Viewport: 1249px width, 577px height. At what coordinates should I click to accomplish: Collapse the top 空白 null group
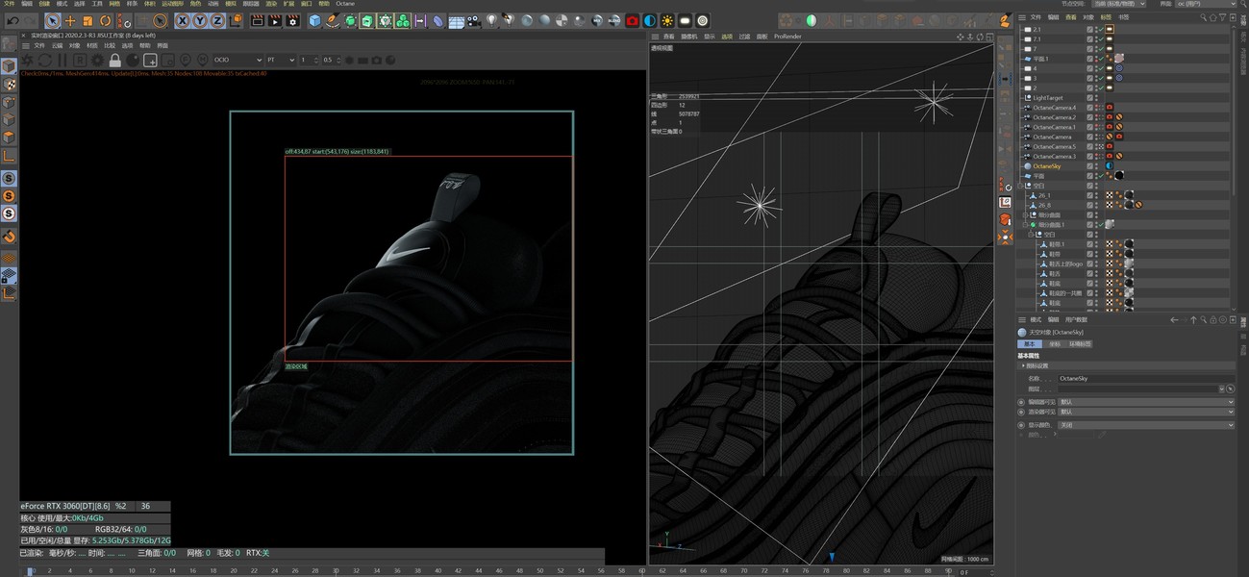[x=1020, y=185]
